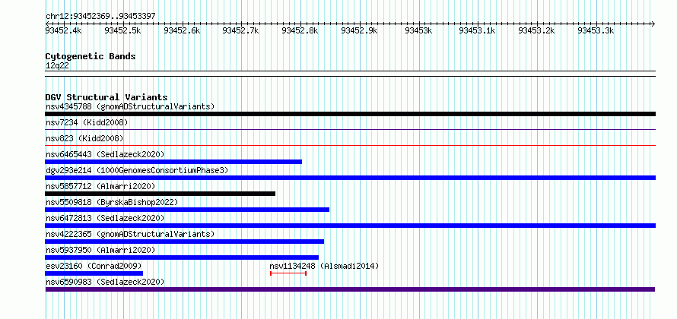Click the 93453.3k ruler tick label
Screen dimensions: 677x319
point(596,30)
